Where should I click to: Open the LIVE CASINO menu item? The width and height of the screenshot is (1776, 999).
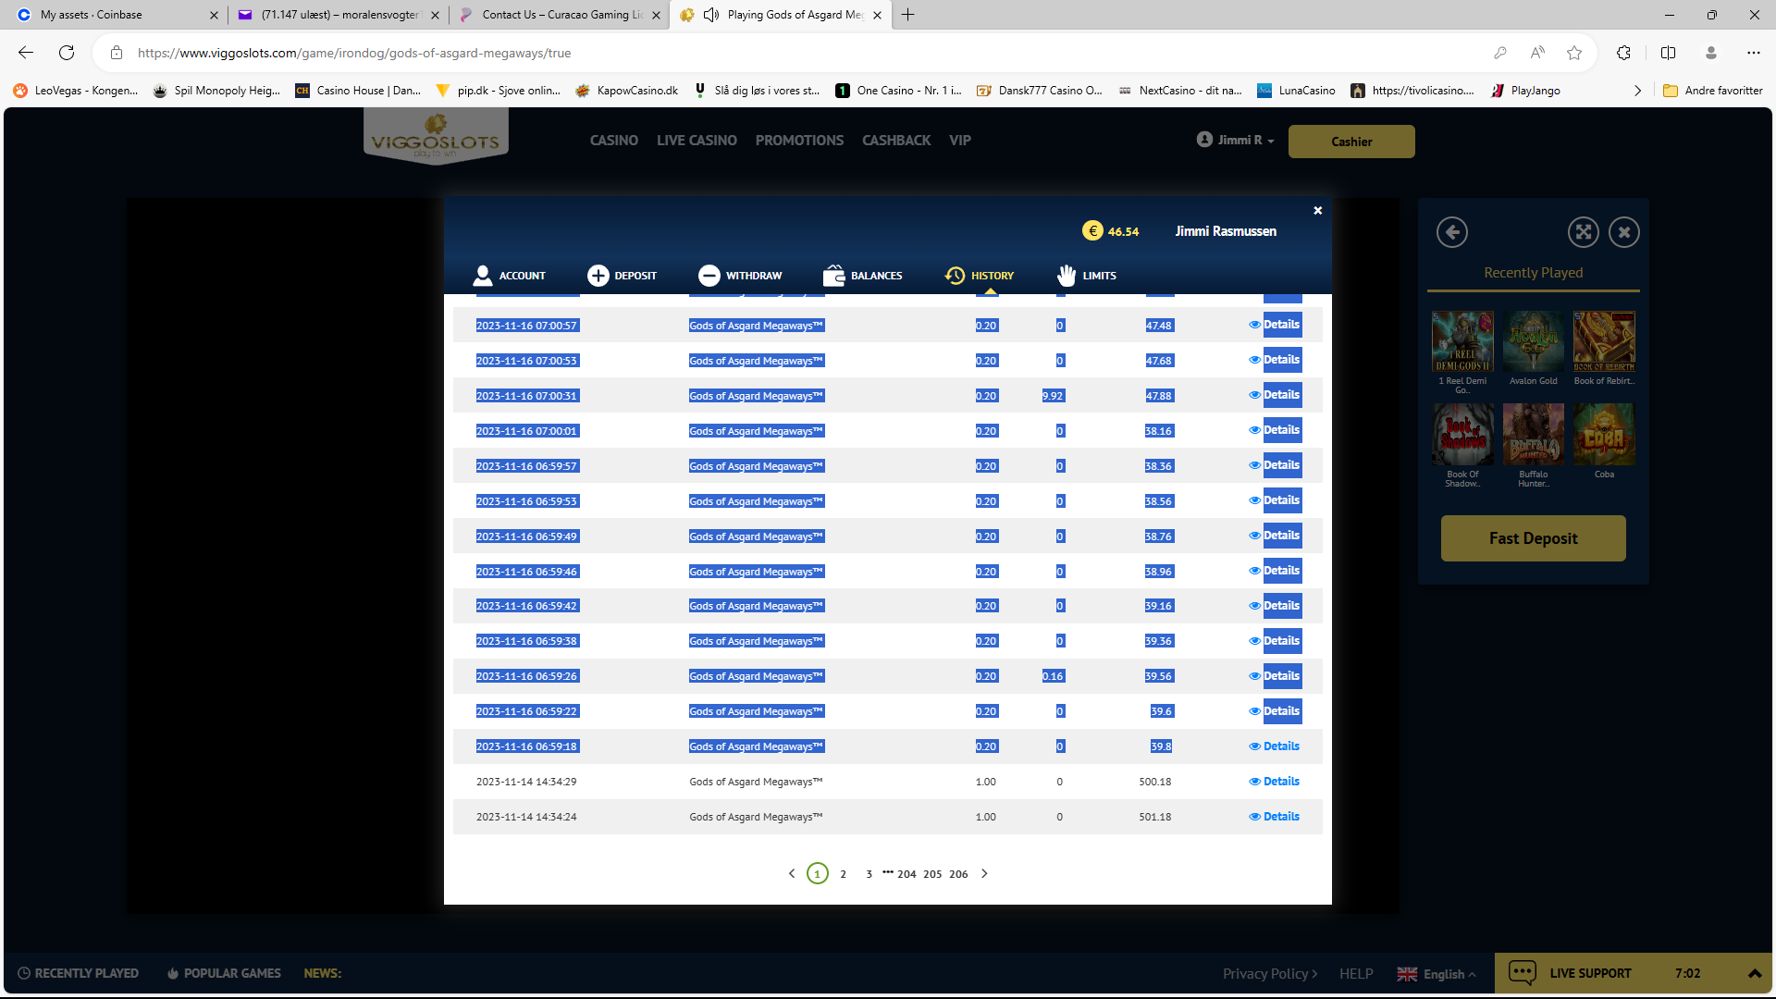[x=697, y=141]
